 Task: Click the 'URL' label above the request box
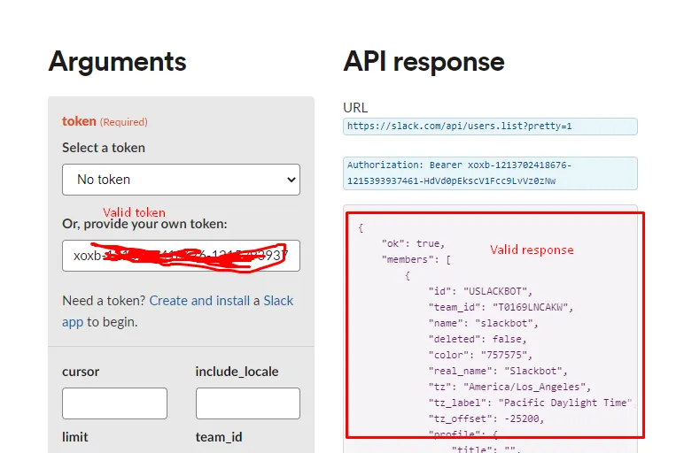pos(355,108)
